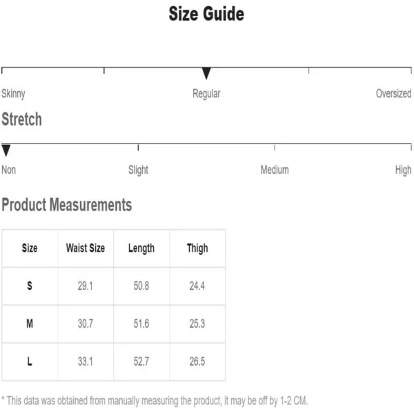Select the Regular fit label
Viewport: 414px width, 414px height.
[206, 94]
